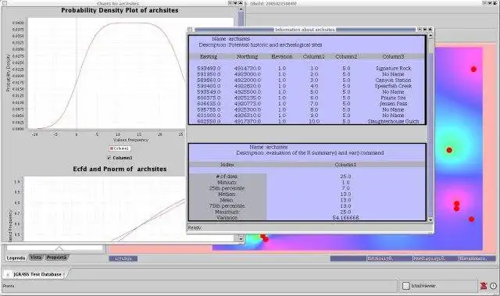500x296 pixels.
Task: Click the Column1 legend color marker
Action: tap(112, 148)
